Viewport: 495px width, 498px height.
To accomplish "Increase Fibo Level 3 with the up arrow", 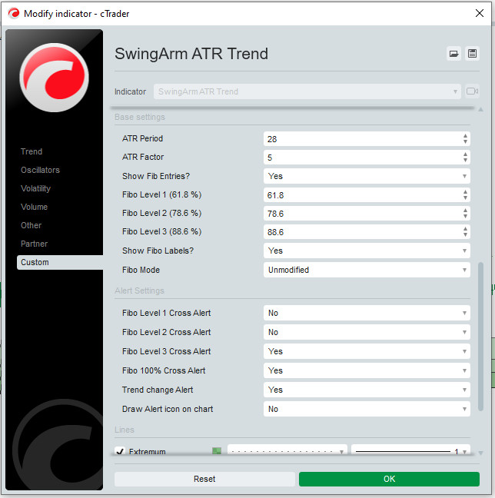I will point(465,229).
